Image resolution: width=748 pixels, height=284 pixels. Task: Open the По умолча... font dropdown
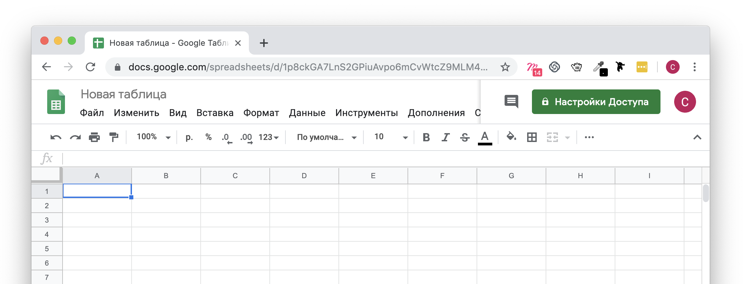326,137
